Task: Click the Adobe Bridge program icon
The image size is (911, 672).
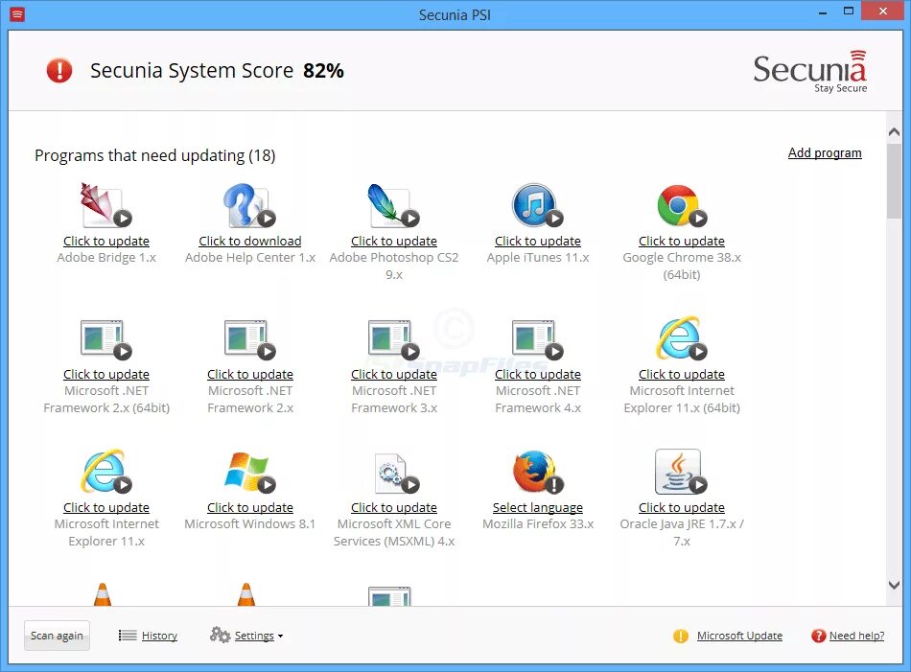Action: coord(105,204)
